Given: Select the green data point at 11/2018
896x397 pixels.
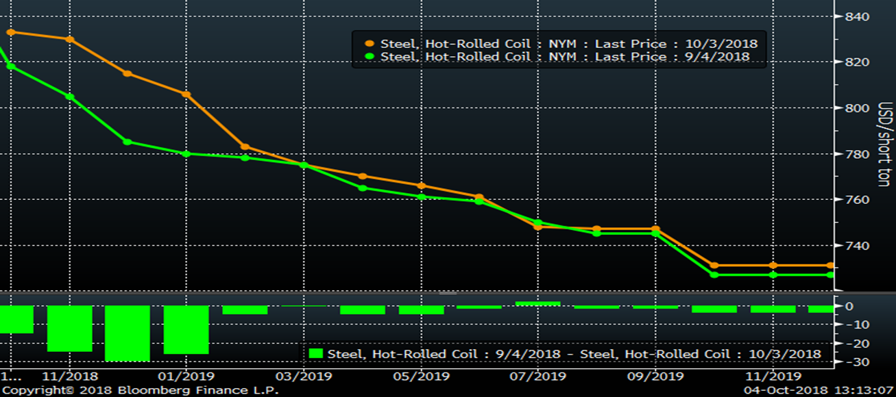Looking at the screenshot, I should click(69, 97).
